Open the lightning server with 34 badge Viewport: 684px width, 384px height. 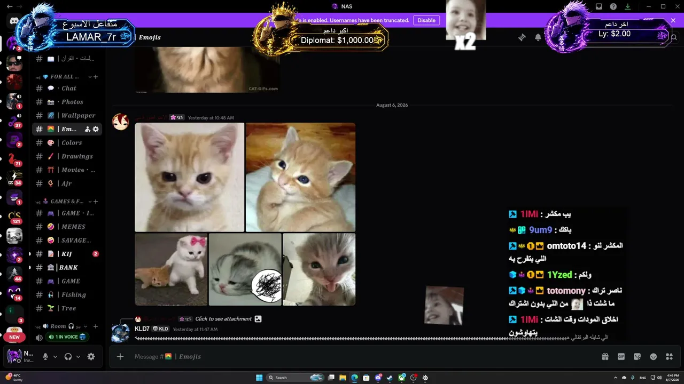coord(14,178)
